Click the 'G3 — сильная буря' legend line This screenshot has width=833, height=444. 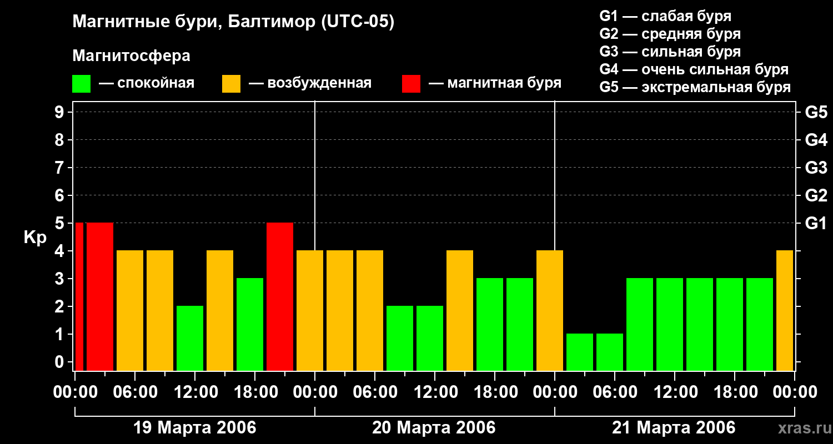click(x=670, y=52)
